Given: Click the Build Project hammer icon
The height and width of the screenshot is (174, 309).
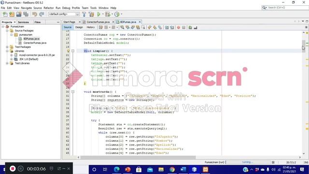Looking at the screenshot, I should point(84,14).
